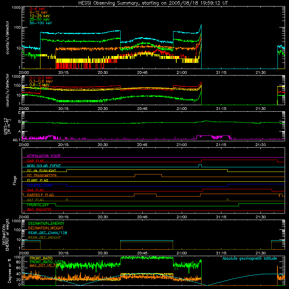Select the 6-12 keV legend label

click(x=39, y=12)
